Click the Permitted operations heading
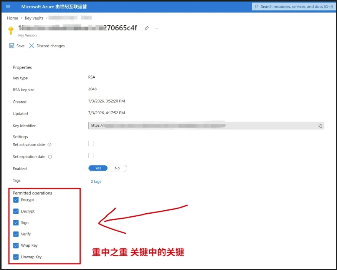 point(33,193)
